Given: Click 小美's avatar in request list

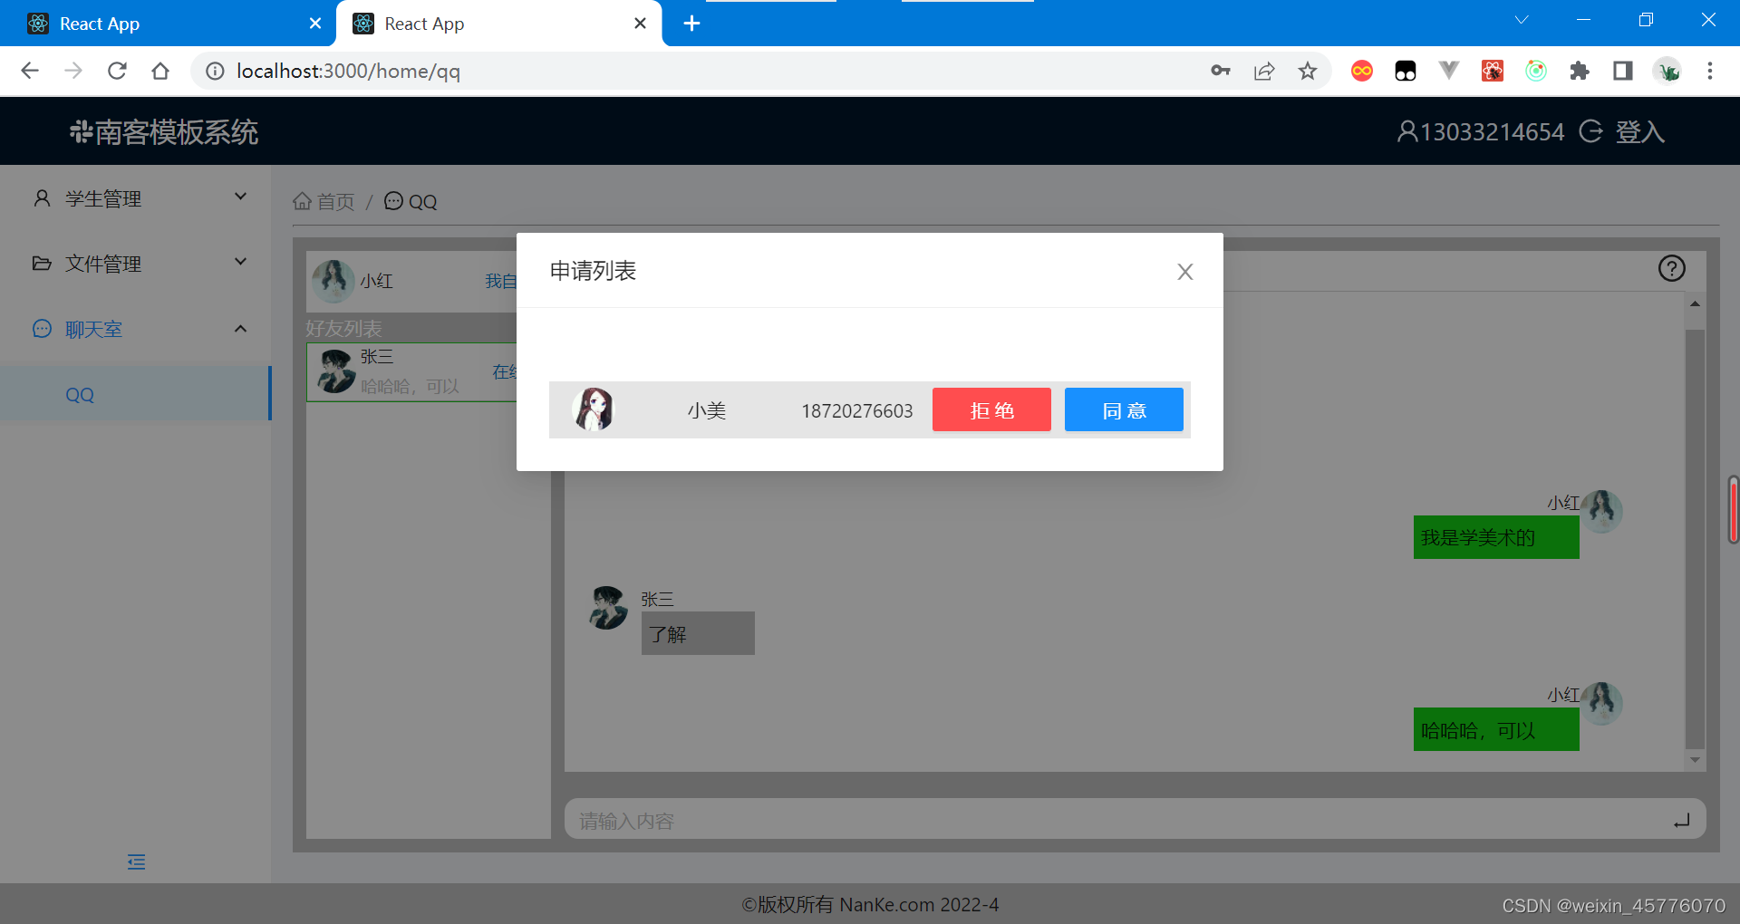Looking at the screenshot, I should (x=594, y=409).
